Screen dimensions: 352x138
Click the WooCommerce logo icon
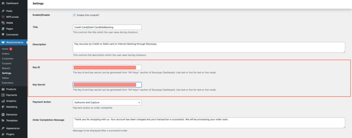(x=3, y=42)
